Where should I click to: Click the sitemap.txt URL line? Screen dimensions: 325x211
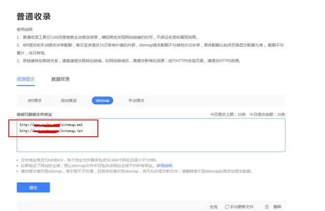click(51, 131)
